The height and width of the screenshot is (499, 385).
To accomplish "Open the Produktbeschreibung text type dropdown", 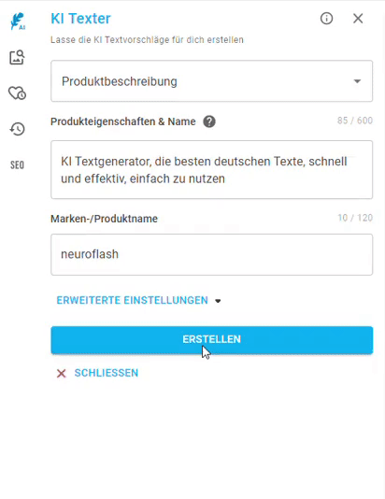I will (x=211, y=81).
